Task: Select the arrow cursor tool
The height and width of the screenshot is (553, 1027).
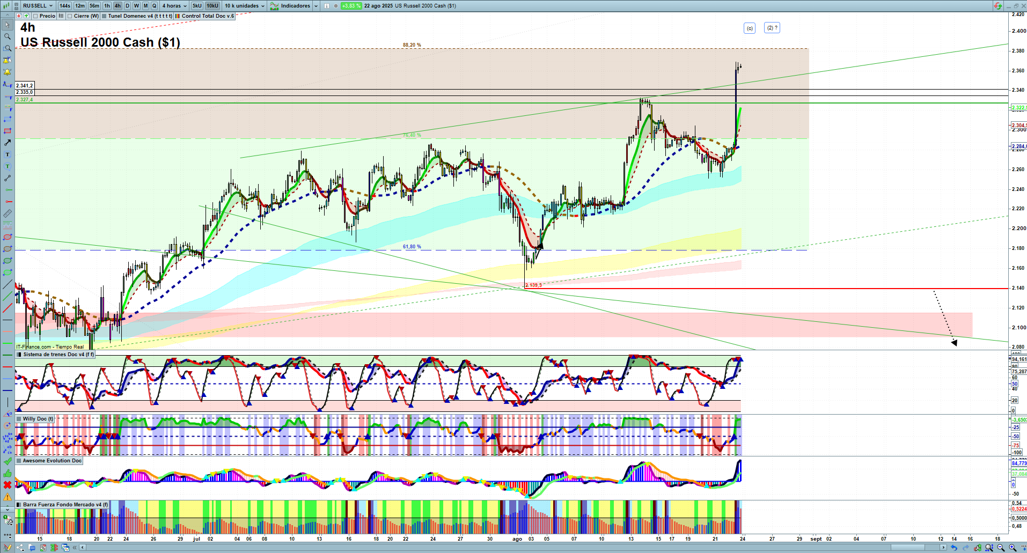Action: (8, 25)
